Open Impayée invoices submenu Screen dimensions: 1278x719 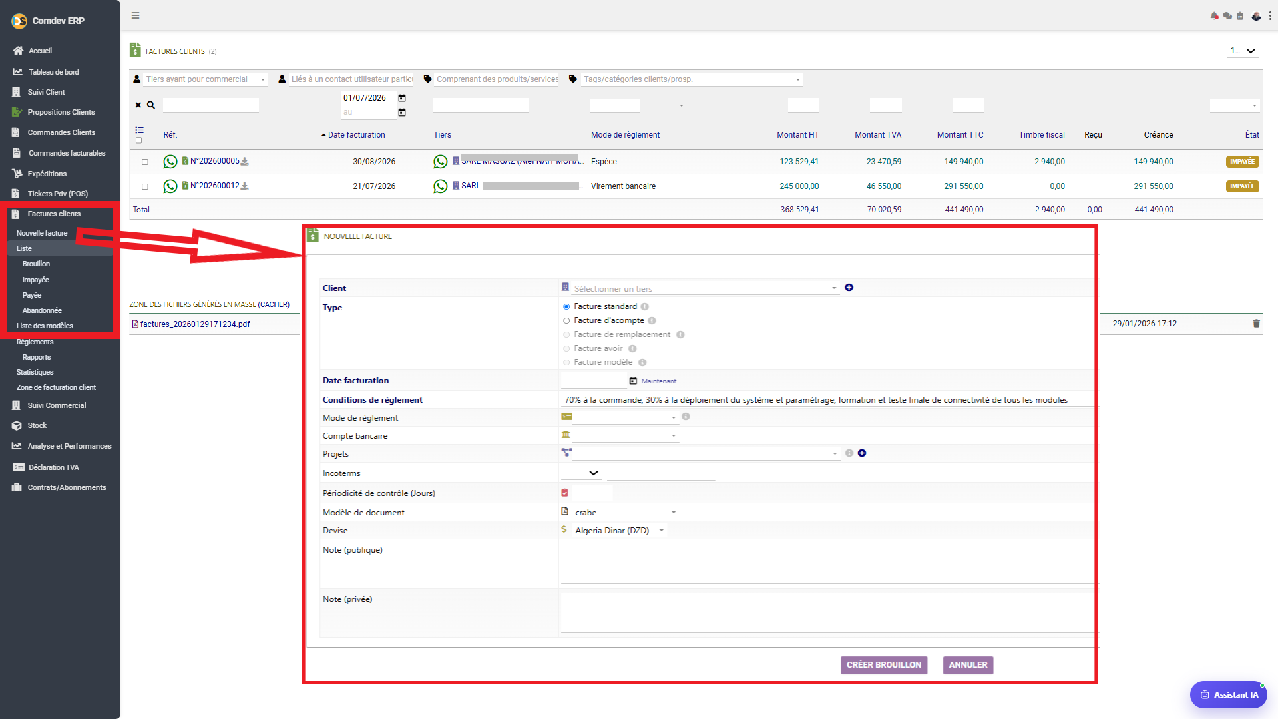[x=36, y=280]
